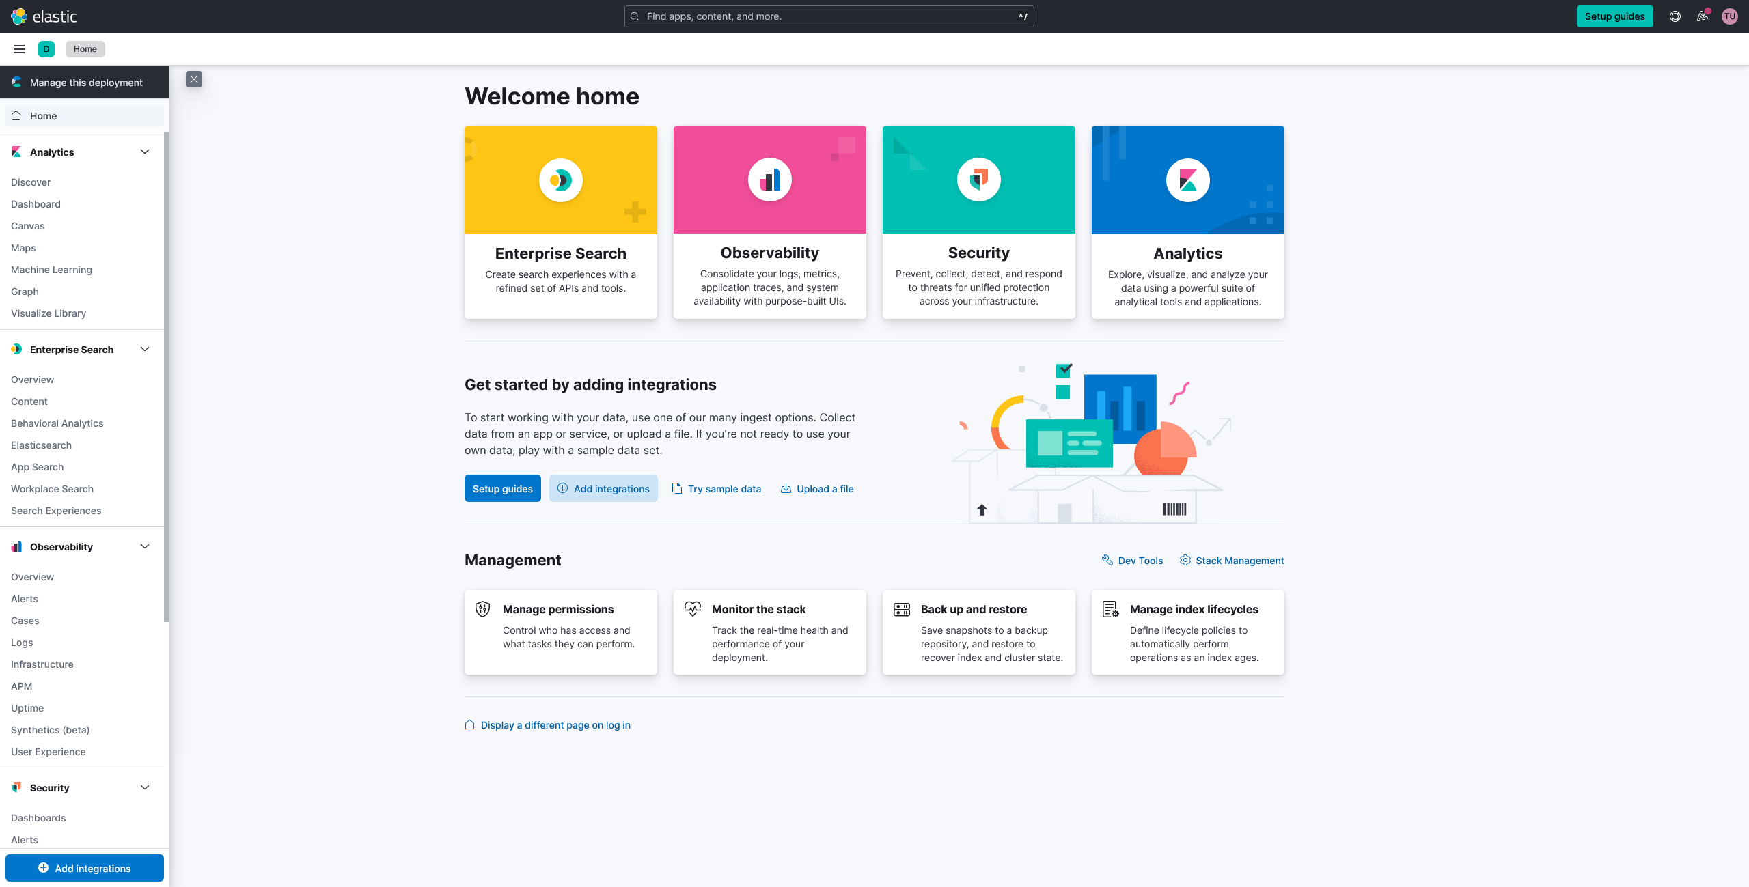Image resolution: width=1749 pixels, height=887 pixels.
Task: Click the Security section logo in sidebar
Action: (16, 787)
